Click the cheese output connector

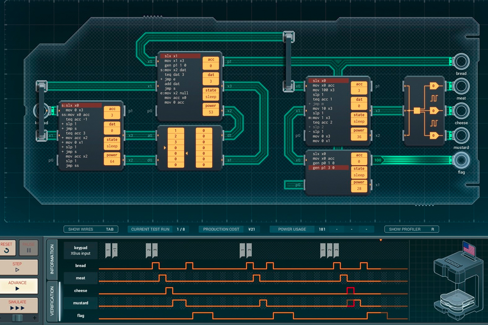pyautogui.click(x=461, y=111)
